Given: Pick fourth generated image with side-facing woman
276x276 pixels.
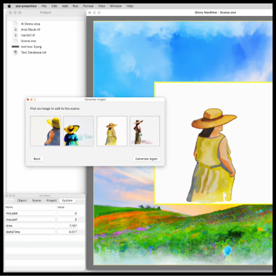Looking at the screenshot, I should [x=145, y=131].
